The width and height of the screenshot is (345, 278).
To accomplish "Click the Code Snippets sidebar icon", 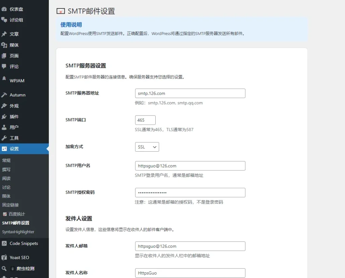I will [x=4, y=243].
